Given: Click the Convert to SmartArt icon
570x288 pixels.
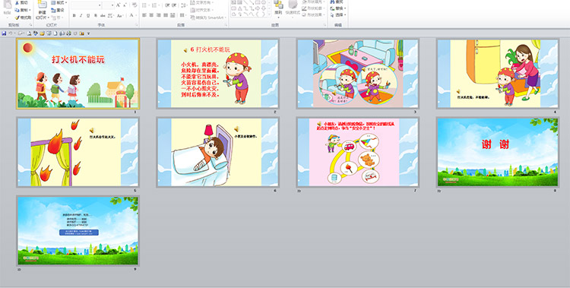Looking at the screenshot, I should 192,17.
